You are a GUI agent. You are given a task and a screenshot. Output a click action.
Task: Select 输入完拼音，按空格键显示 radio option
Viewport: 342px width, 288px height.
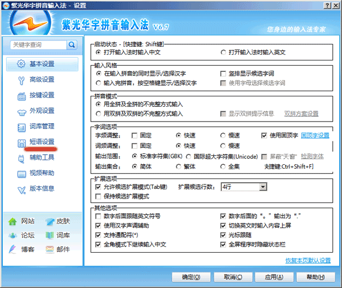(99, 83)
